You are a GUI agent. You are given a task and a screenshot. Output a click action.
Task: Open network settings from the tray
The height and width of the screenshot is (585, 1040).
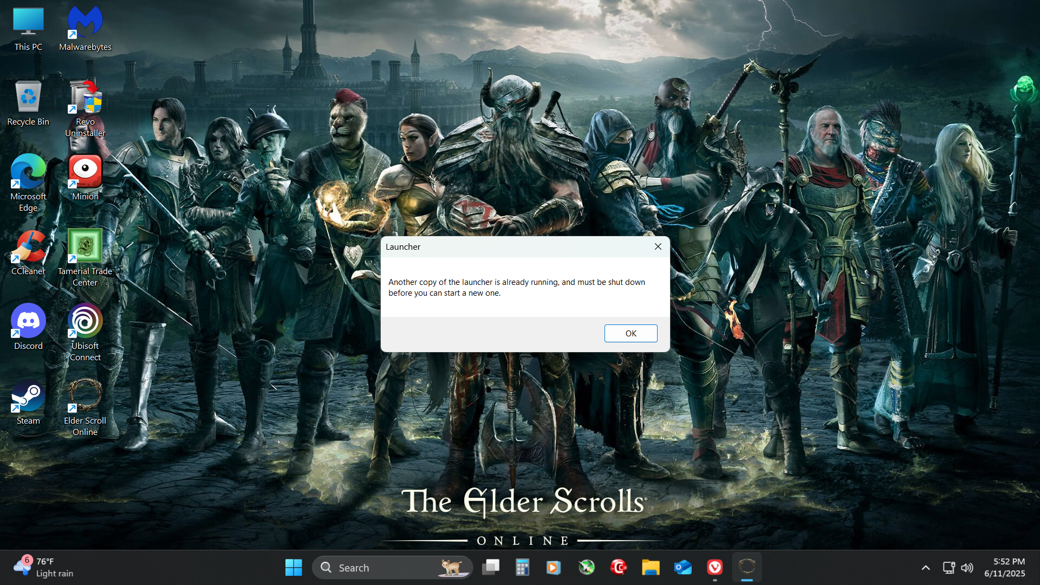click(948, 568)
